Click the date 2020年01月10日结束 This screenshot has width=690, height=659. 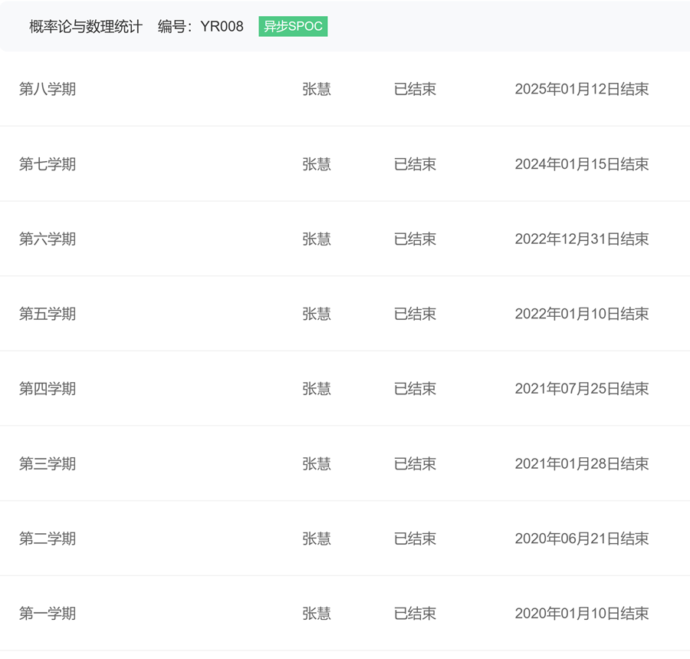[582, 613]
